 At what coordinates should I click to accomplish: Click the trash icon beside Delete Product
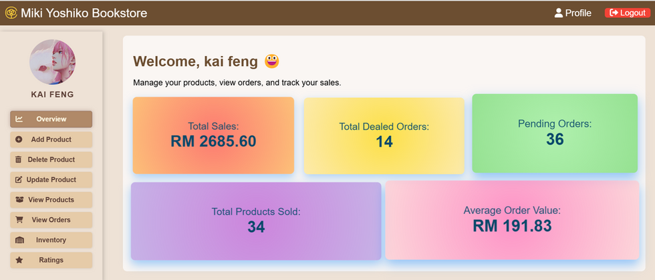(x=19, y=159)
